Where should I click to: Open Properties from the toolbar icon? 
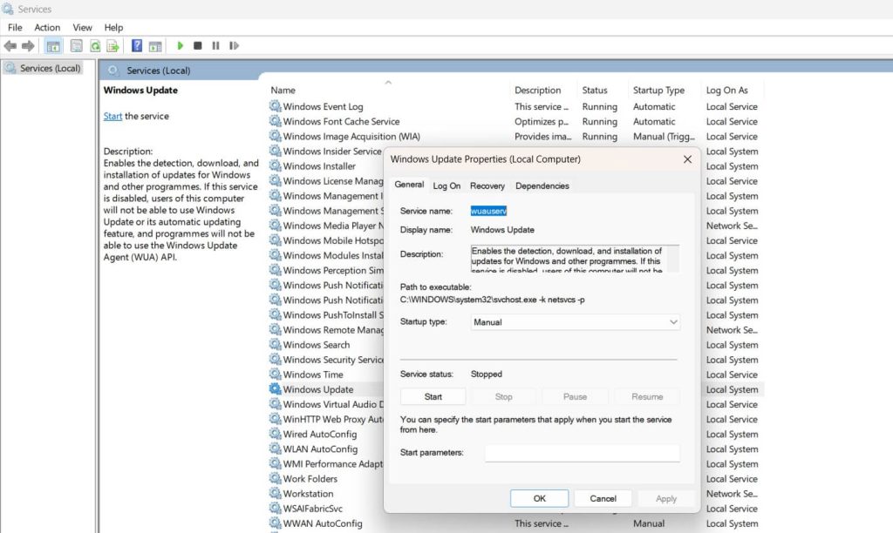tap(77, 45)
